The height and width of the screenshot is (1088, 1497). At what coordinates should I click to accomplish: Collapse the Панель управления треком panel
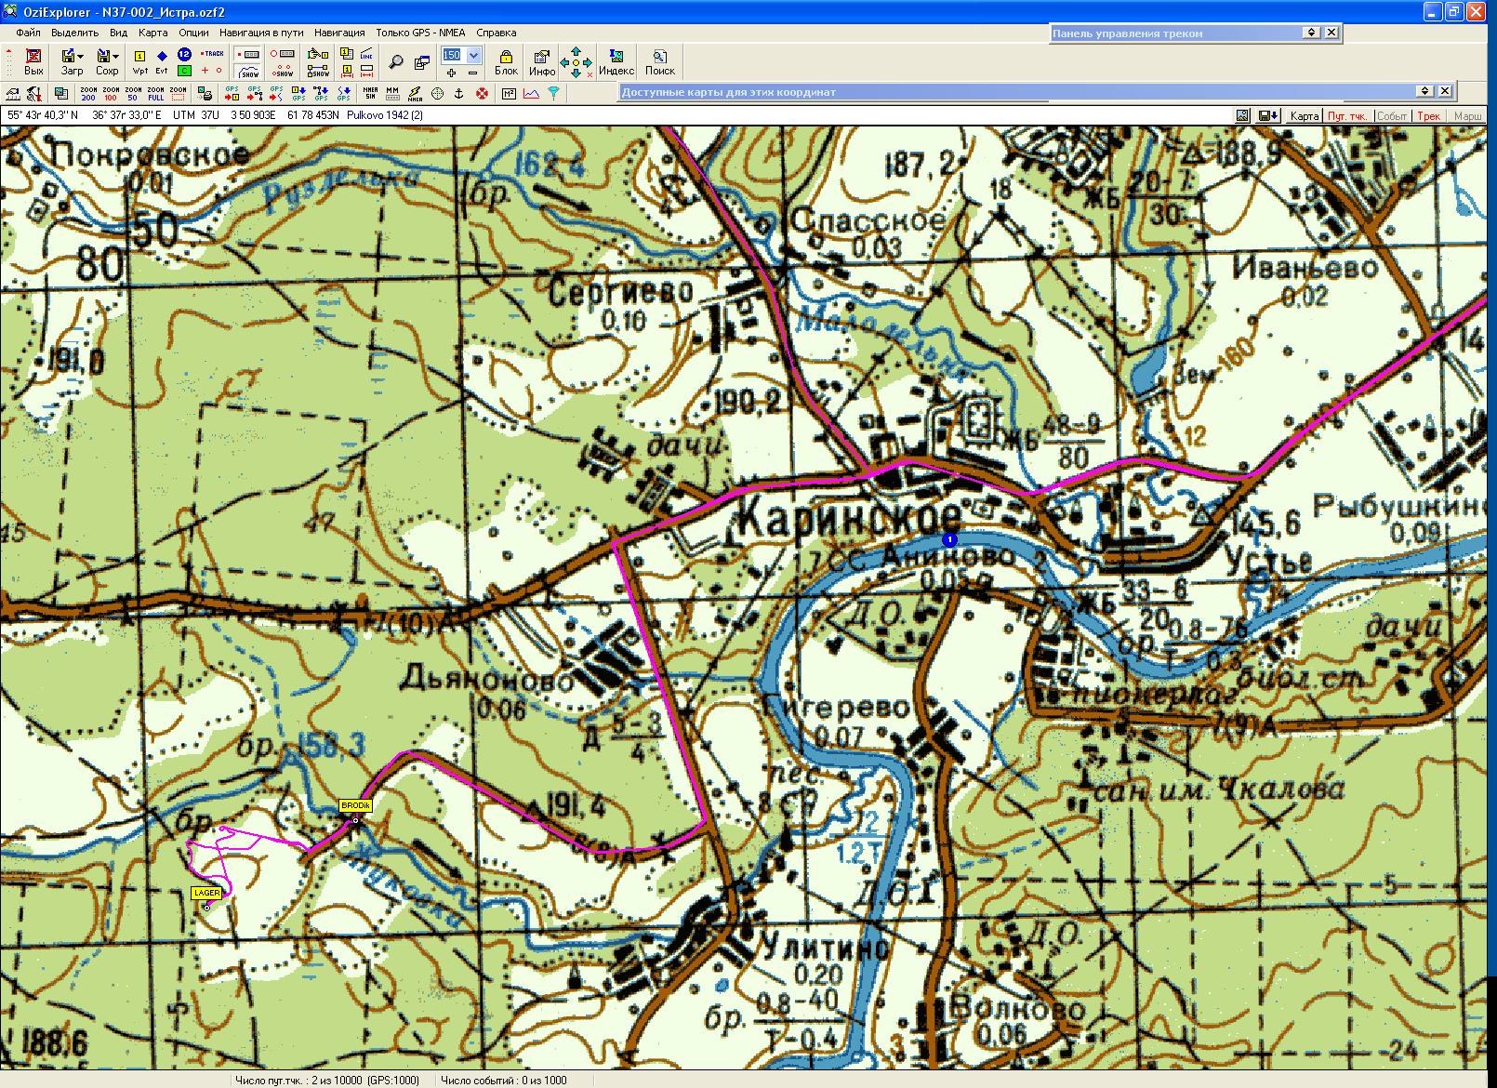click(1311, 33)
